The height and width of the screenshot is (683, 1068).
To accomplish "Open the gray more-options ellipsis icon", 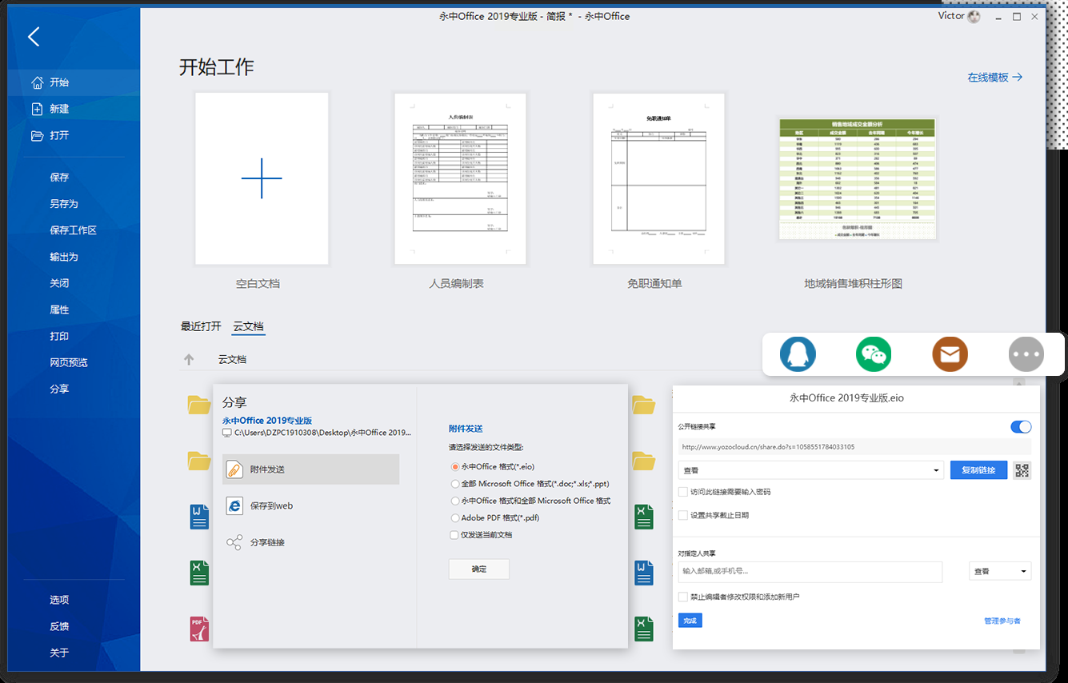I will tap(1026, 353).
